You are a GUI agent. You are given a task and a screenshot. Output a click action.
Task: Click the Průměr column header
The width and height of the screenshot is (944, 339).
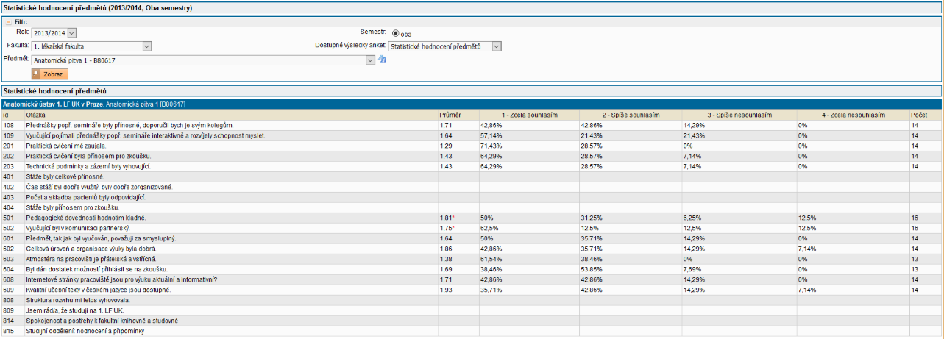(450, 115)
